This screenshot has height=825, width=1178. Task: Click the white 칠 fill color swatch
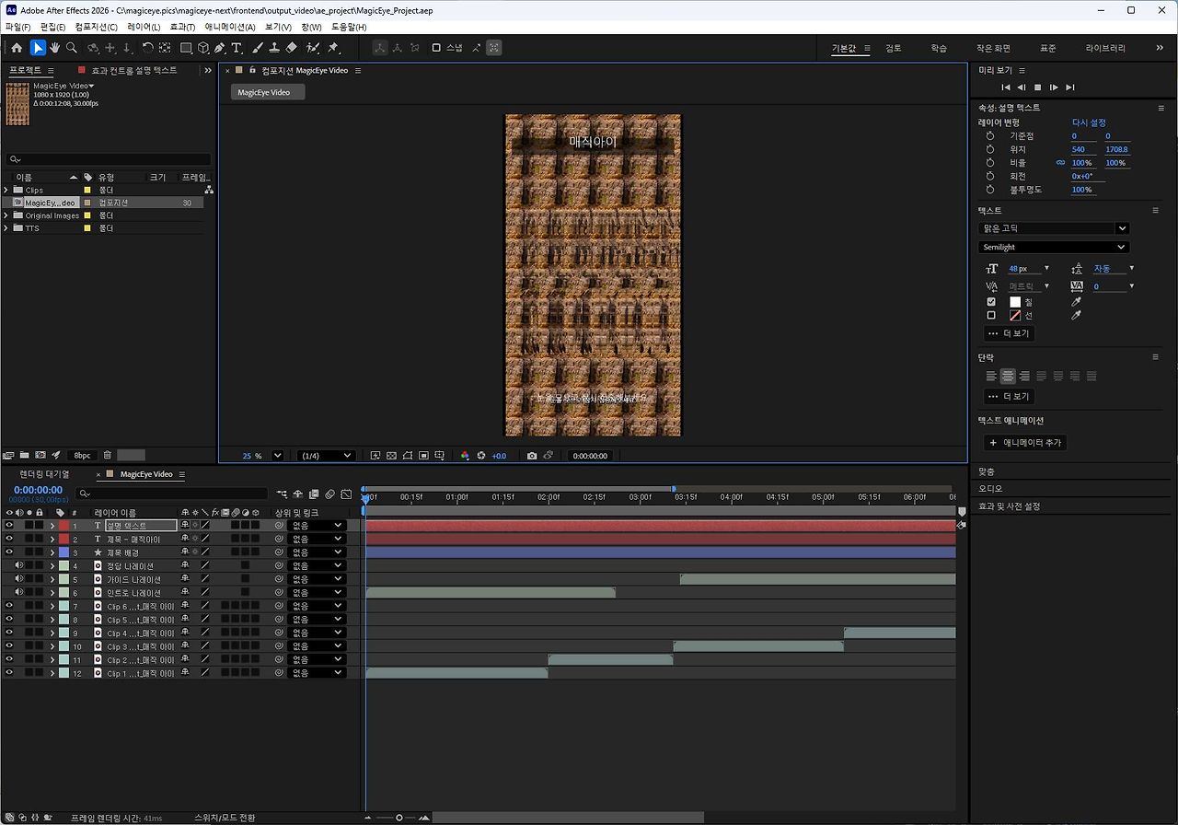(1015, 302)
